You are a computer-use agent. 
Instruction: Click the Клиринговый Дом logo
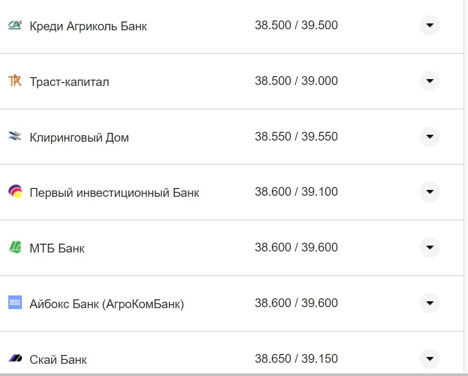[x=15, y=137]
